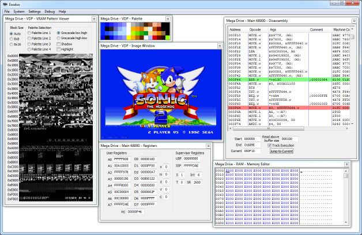Click the USP supervisor register field
The image size is (362, 235).
[x=191, y=158]
